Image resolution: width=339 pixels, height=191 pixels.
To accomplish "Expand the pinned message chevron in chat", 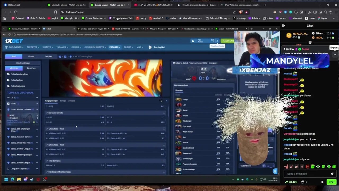I will (335, 55).
